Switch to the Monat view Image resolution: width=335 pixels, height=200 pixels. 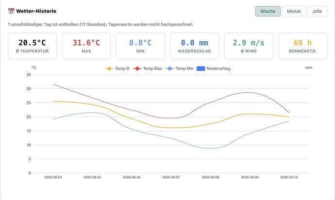[294, 11]
